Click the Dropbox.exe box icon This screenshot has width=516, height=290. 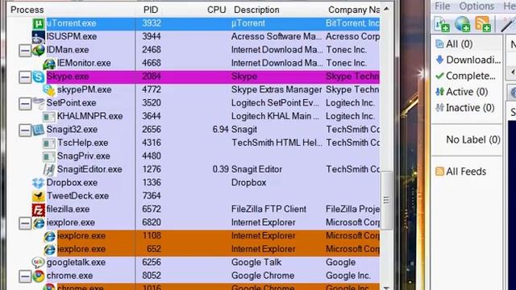(39, 183)
